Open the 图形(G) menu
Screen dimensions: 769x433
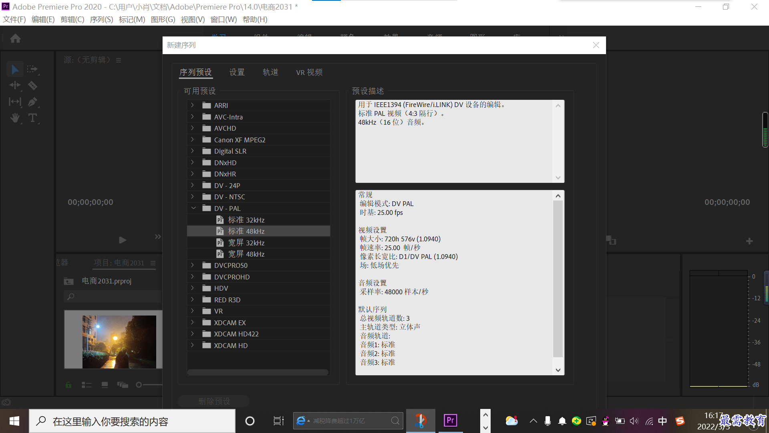163,19
